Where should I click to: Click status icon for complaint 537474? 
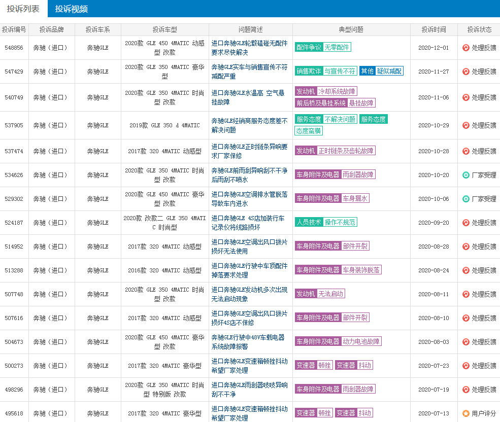466,151
